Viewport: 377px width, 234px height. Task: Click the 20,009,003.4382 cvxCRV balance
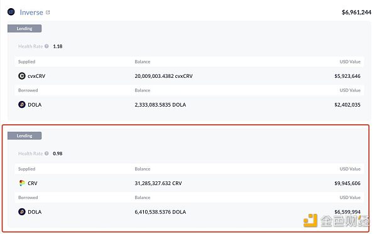click(x=163, y=76)
